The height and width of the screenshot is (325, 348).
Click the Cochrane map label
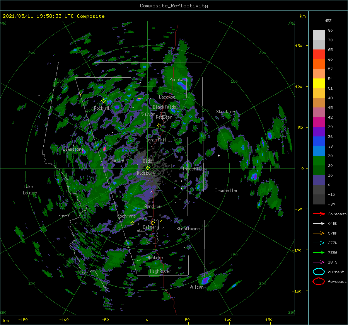pos(126,216)
